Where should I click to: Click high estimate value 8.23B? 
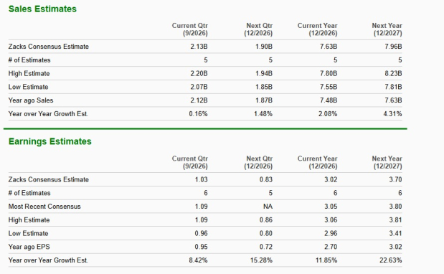393,74
